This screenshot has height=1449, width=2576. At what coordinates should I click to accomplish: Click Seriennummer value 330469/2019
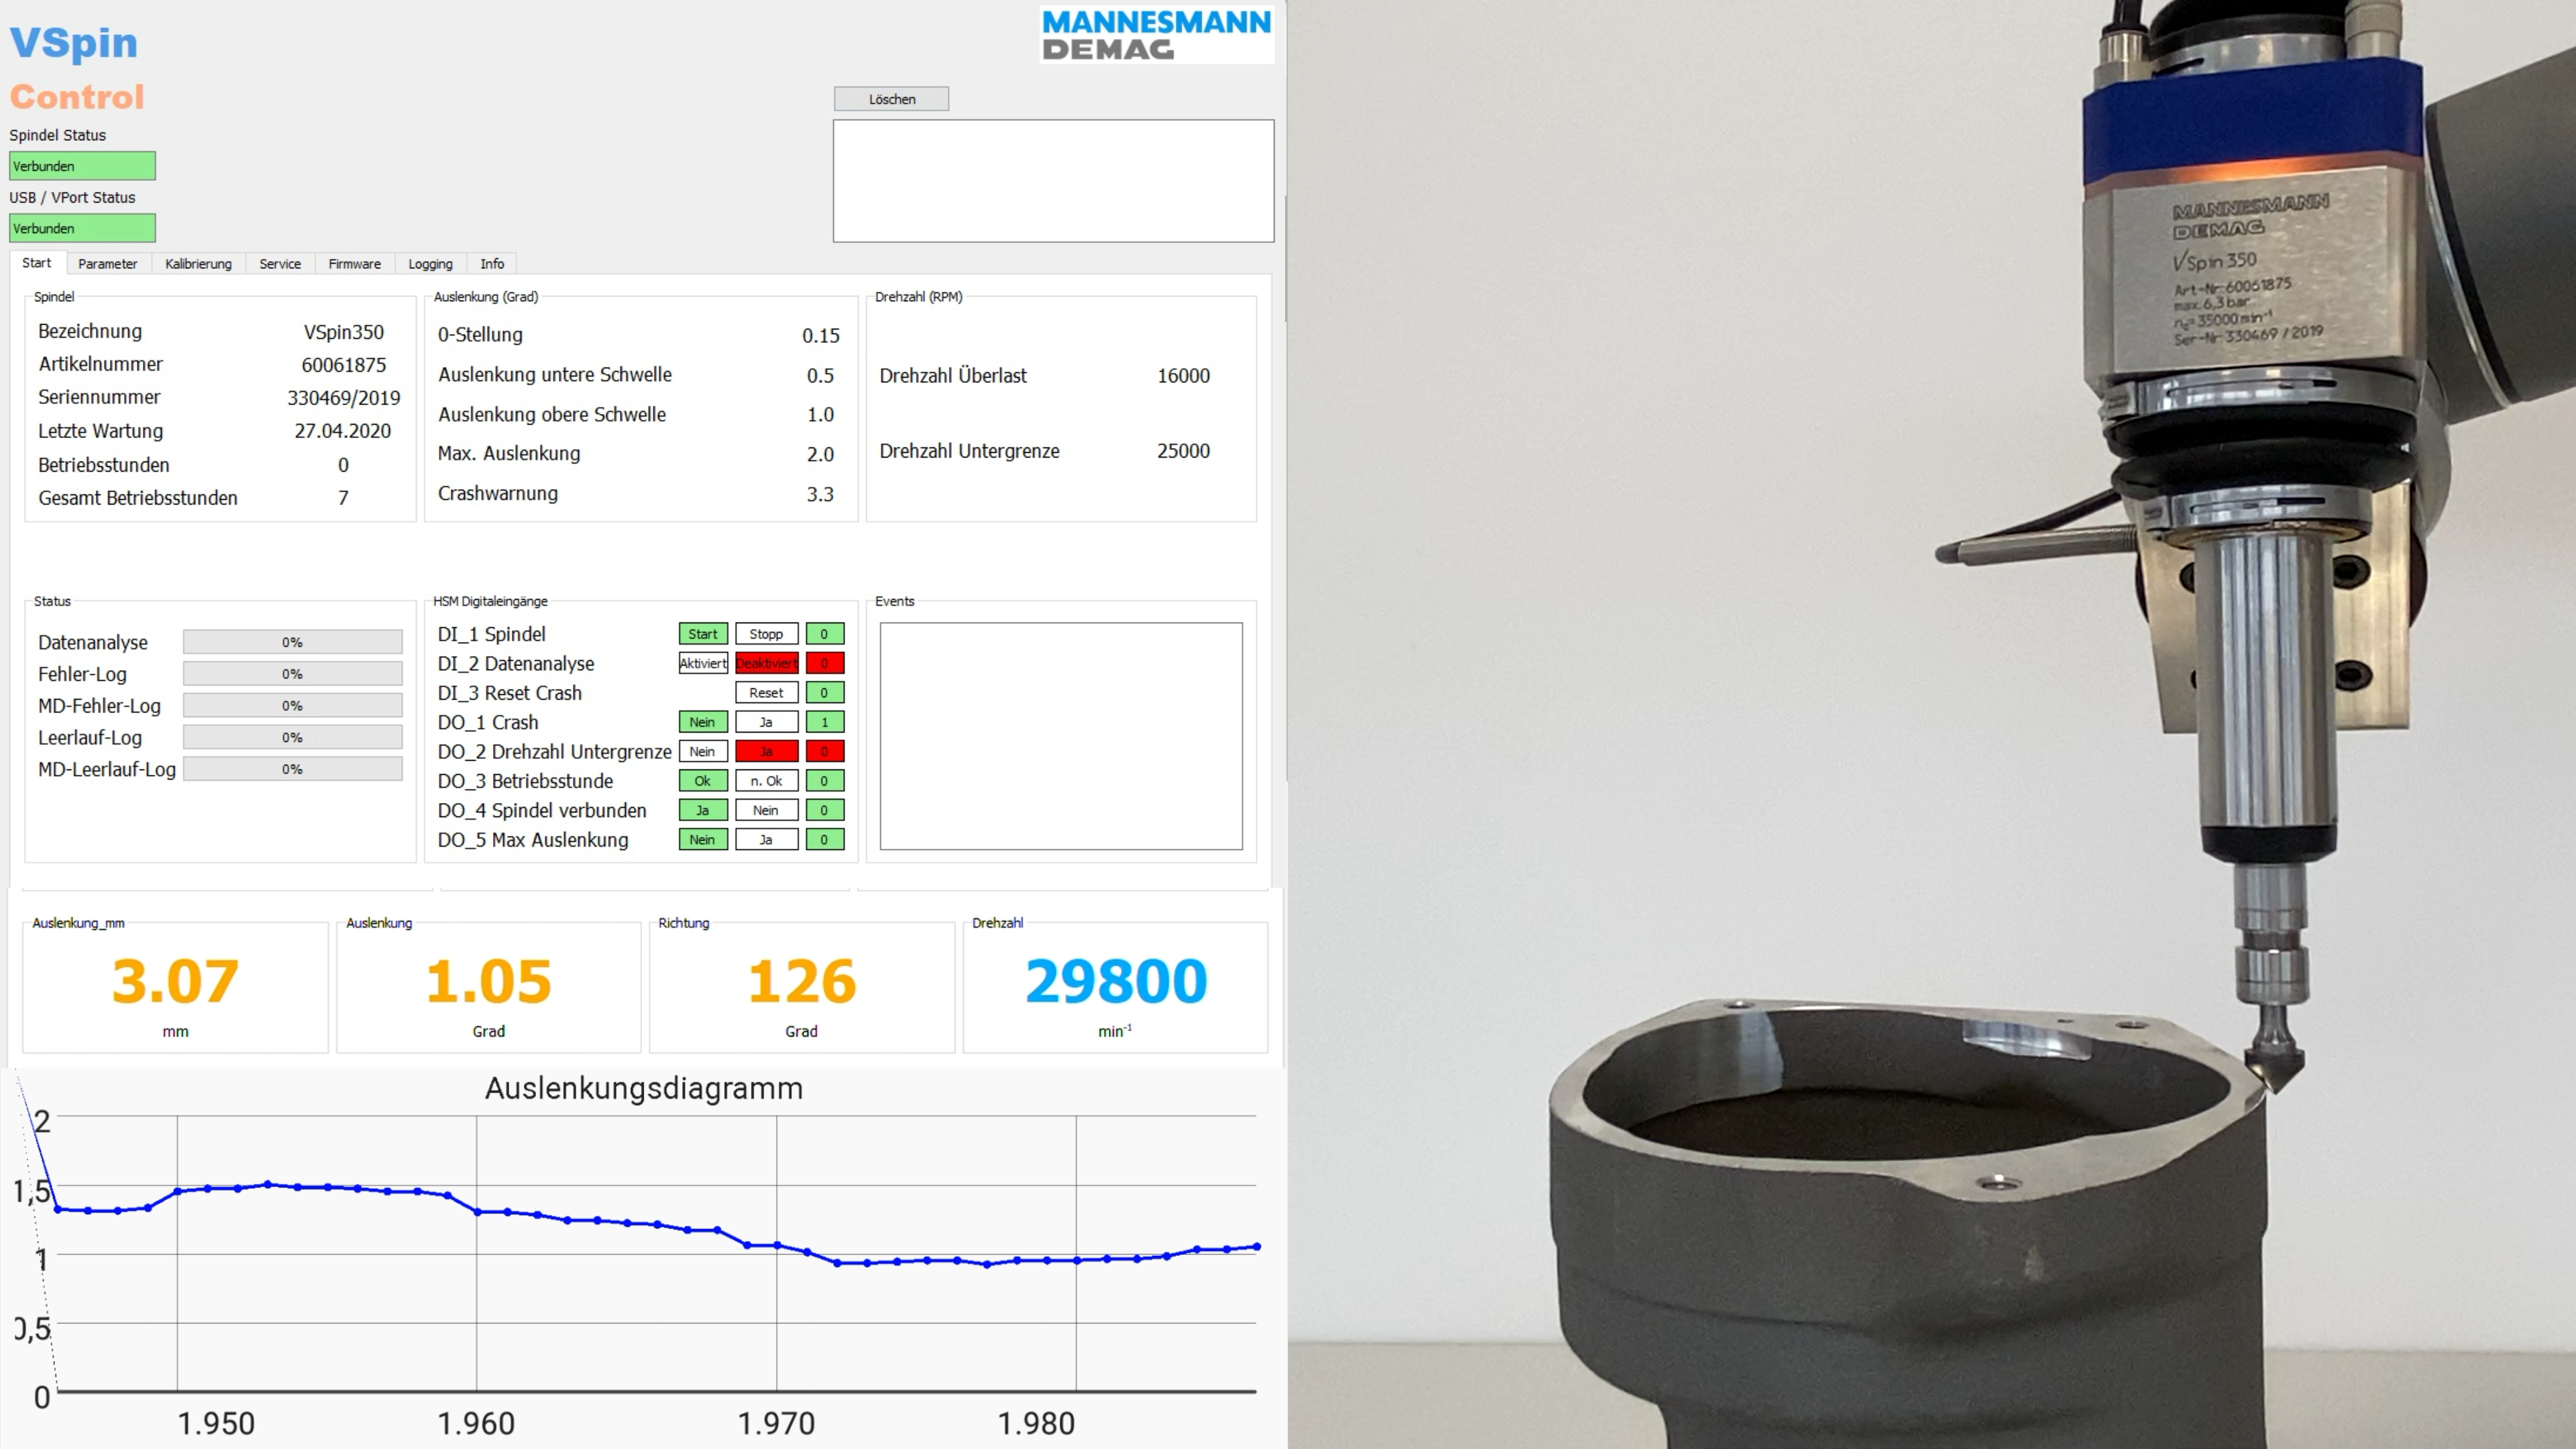coord(344,398)
